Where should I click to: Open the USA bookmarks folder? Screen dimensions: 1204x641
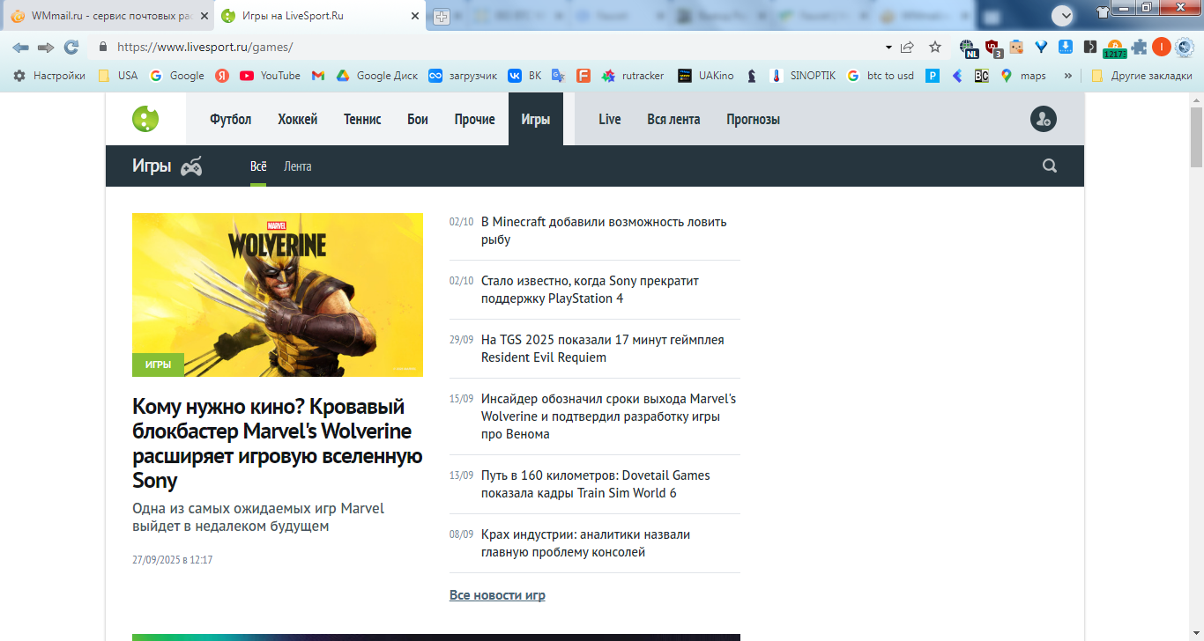pos(118,76)
